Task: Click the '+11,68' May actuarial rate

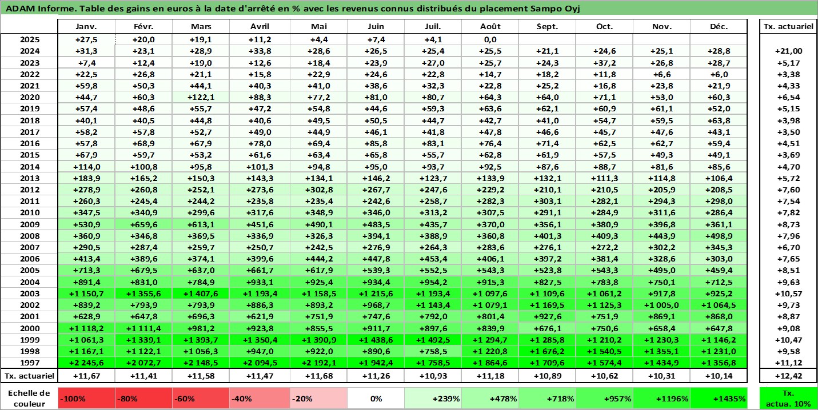Action: 318,376
